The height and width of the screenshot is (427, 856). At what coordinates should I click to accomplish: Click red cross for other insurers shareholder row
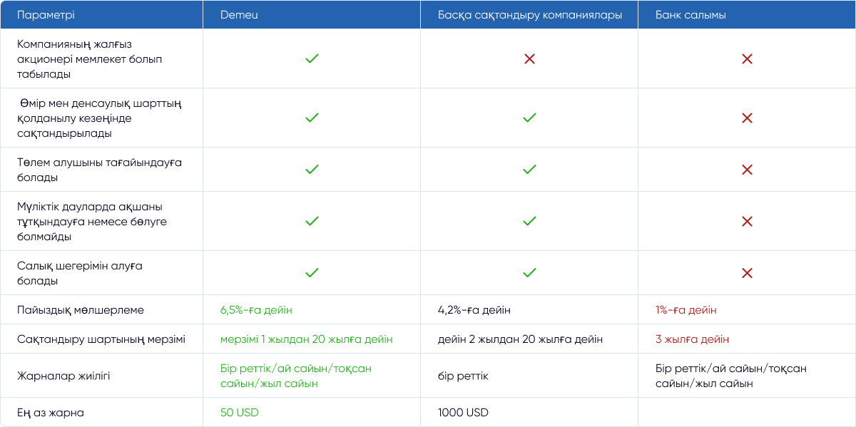529,58
